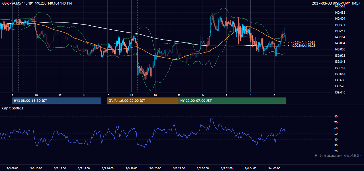Click price axis value 140.563

pyautogui.click(x=340, y=6)
